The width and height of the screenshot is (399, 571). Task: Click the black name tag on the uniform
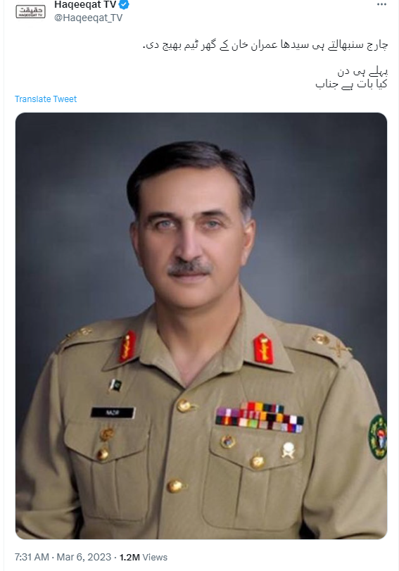point(113,413)
